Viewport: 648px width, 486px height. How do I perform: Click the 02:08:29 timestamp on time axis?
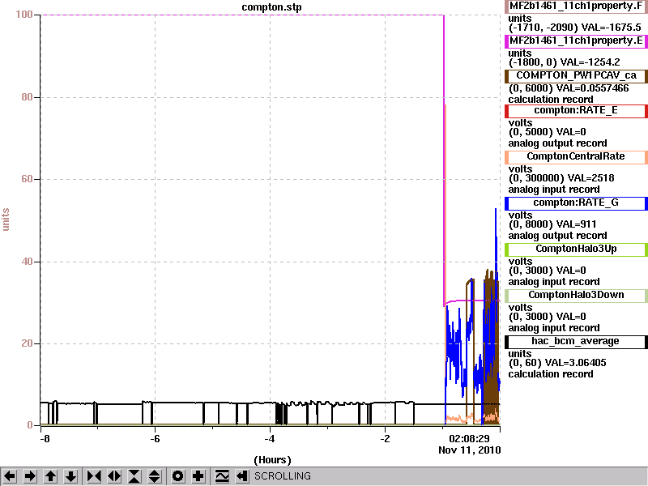(x=469, y=438)
